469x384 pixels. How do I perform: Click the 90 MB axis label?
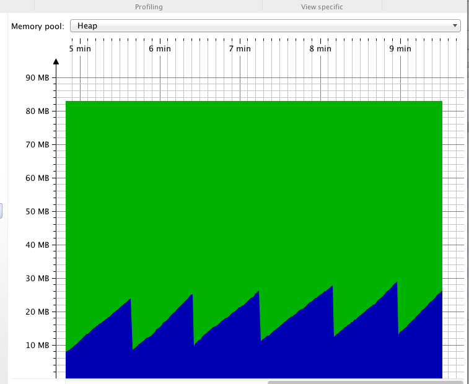(37, 78)
